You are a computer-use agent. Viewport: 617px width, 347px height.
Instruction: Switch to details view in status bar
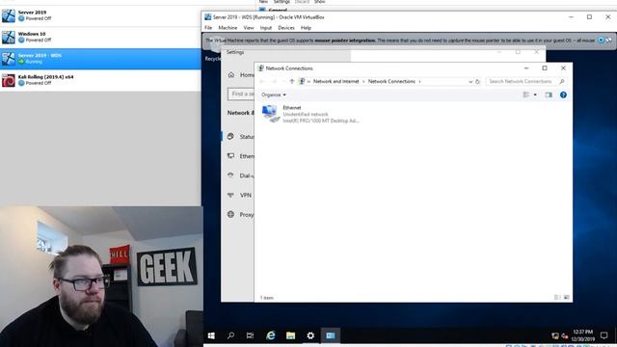click(557, 298)
